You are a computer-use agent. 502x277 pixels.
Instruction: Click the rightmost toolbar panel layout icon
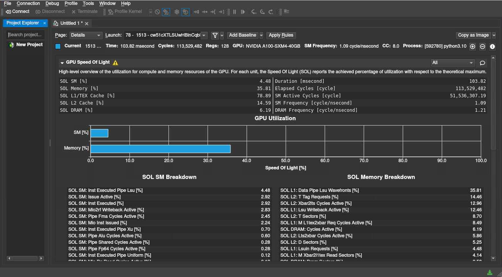tap(286, 12)
